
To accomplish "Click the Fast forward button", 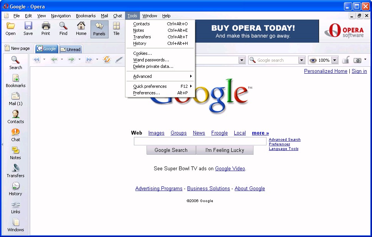I will tap(89, 59).
